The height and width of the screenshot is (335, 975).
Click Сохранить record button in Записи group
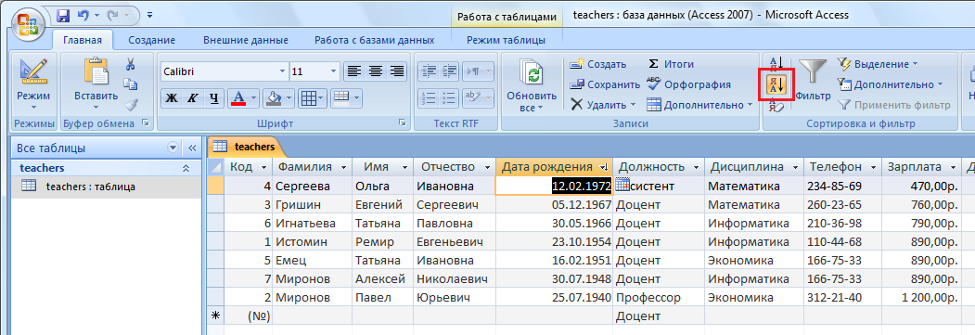pos(605,84)
